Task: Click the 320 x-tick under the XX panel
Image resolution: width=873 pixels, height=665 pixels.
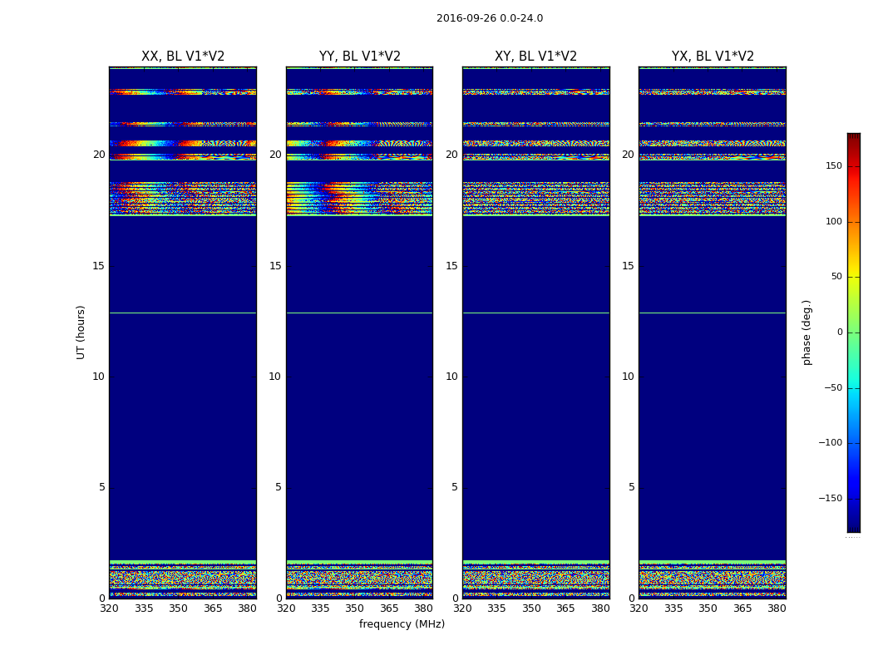Action: 109,608
